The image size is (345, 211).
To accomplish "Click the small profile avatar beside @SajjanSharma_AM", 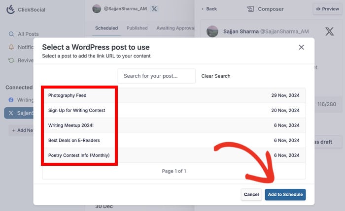I will point(97,9).
